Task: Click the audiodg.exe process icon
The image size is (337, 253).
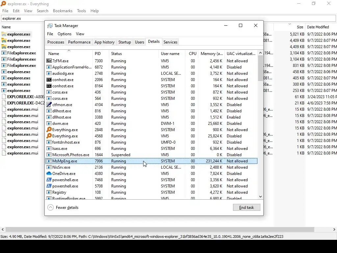Action: click(49, 73)
